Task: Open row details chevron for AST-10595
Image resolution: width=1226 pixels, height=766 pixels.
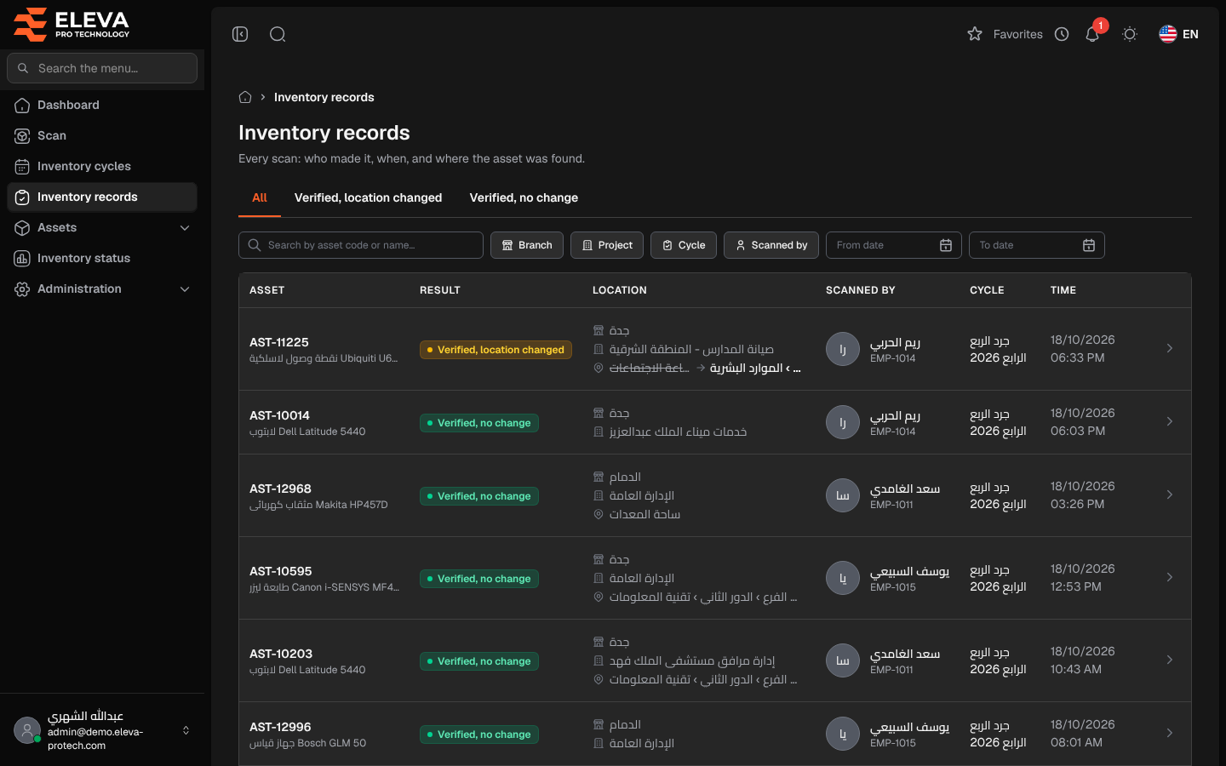Action: (x=1170, y=577)
